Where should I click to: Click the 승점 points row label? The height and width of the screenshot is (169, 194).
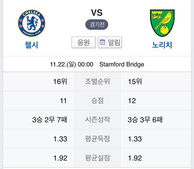click(x=97, y=101)
